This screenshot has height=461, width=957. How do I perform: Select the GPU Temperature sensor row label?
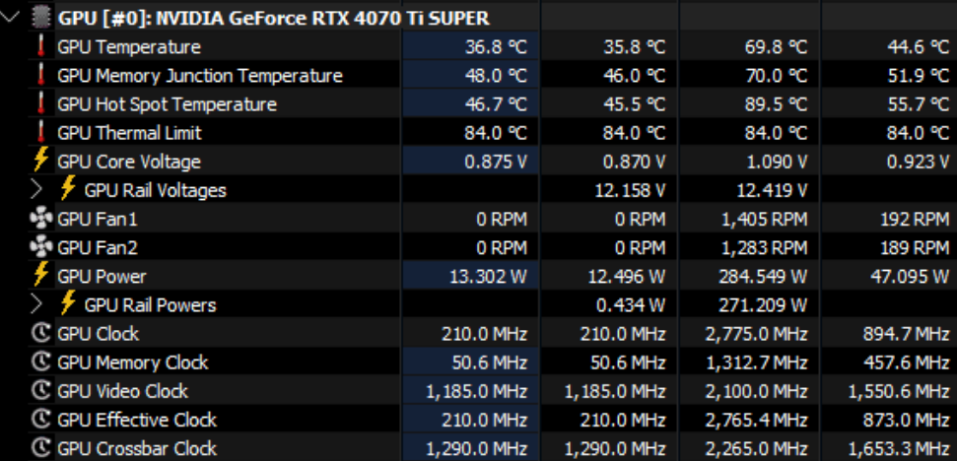(129, 47)
